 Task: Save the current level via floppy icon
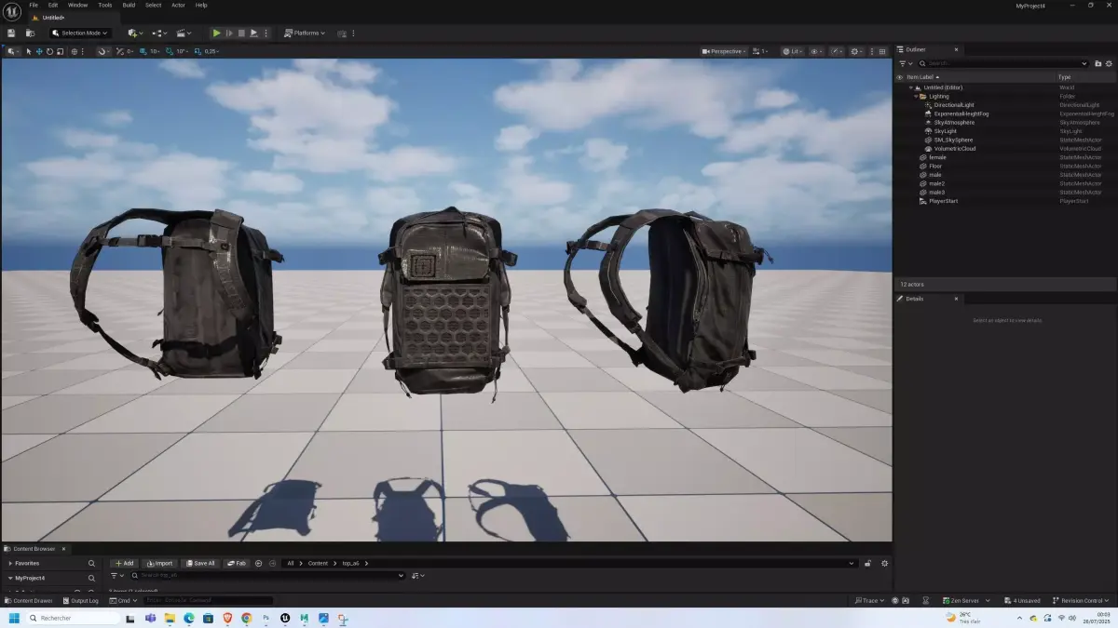point(11,33)
